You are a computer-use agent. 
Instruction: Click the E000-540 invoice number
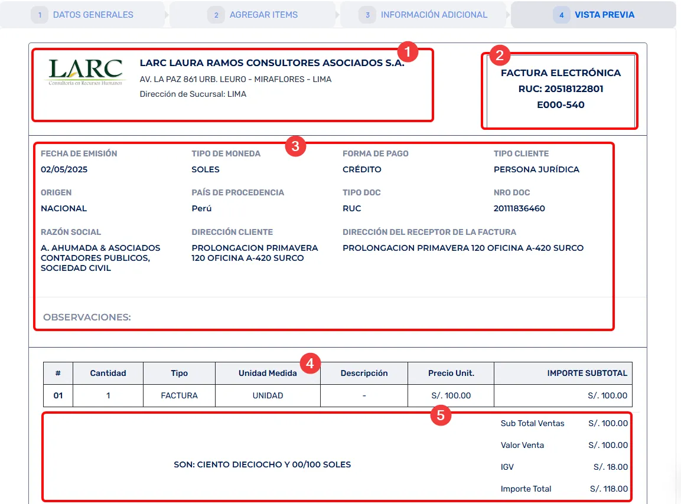560,105
